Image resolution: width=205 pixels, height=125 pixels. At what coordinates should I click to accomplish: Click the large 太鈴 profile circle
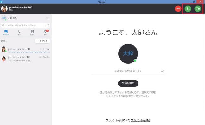pyautogui.click(x=128, y=54)
